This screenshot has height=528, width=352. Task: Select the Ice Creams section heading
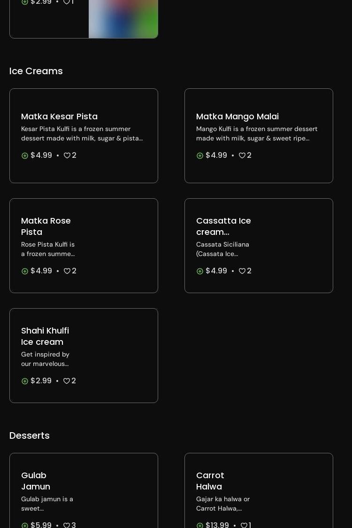pyautogui.click(x=36, y=71)
